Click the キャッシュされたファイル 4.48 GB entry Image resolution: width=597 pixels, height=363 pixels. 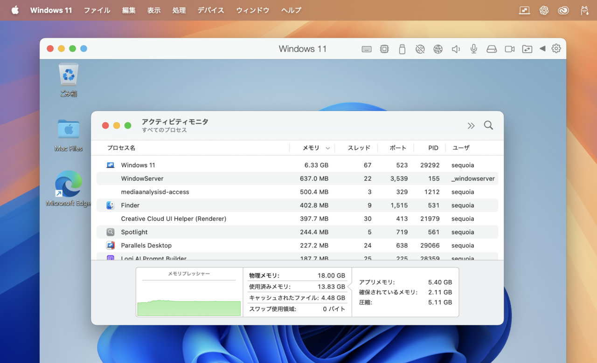(x=297, y=298)
